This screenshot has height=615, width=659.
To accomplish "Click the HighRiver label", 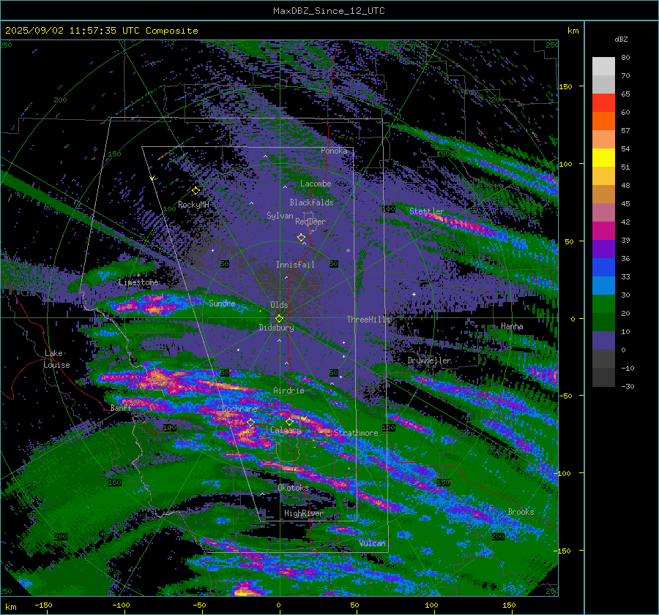I will pyautogui.click(x=303, y=513).
